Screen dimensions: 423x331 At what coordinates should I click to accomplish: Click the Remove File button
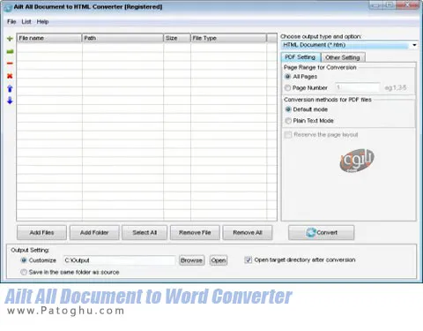tap(195, 233)
